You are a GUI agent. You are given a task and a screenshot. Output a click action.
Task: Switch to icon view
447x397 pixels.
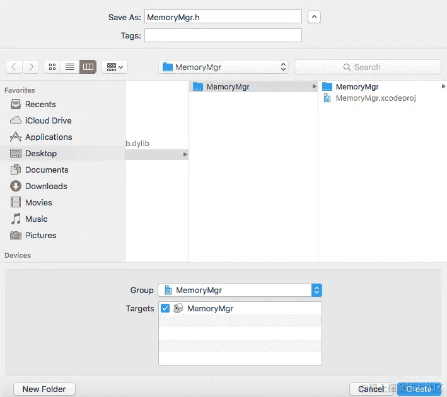coord(52,67)
